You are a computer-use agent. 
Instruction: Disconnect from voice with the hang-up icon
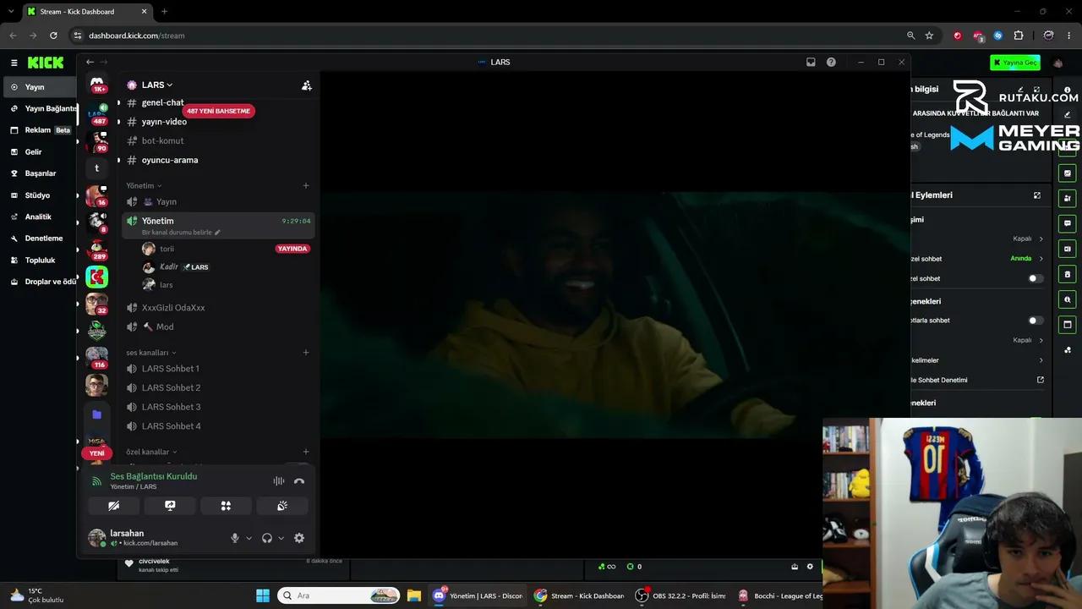tap(298, 480)
